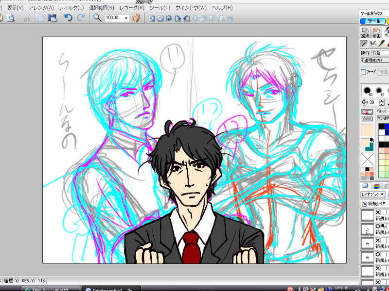Screen dimensions: 389x291
Task: Click the red-striped gradient icon above the foreground color
Action: tap(367, 112)
